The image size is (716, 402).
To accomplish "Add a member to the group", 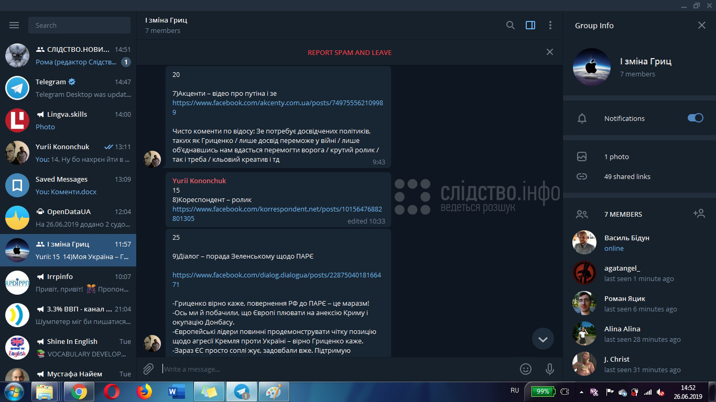I will click(x=699, y=214).
